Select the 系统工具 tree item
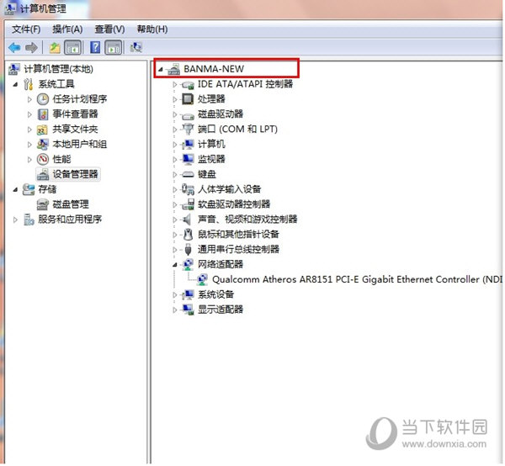Viewport: 505px width, 466px height. [x=56, y=84]
